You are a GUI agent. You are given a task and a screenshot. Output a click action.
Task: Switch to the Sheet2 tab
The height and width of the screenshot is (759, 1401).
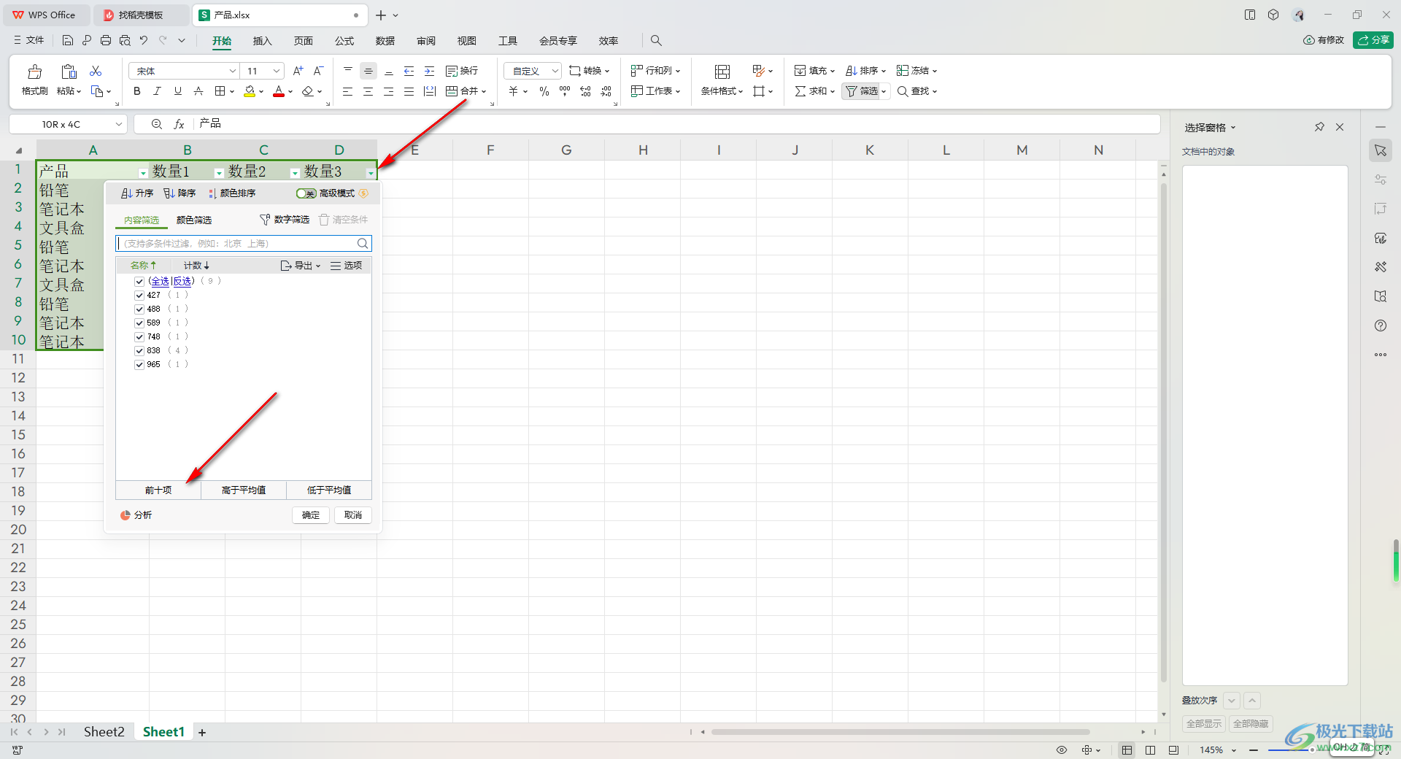104,732
